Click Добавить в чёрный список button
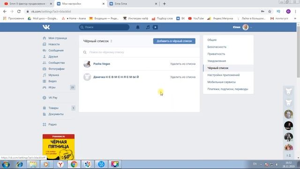This screenshot has height=169, width=300. (x=174, y=41)
